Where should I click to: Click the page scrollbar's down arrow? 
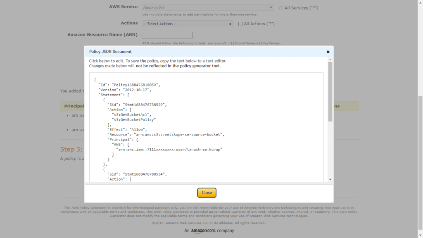click(x=420, y=236)
